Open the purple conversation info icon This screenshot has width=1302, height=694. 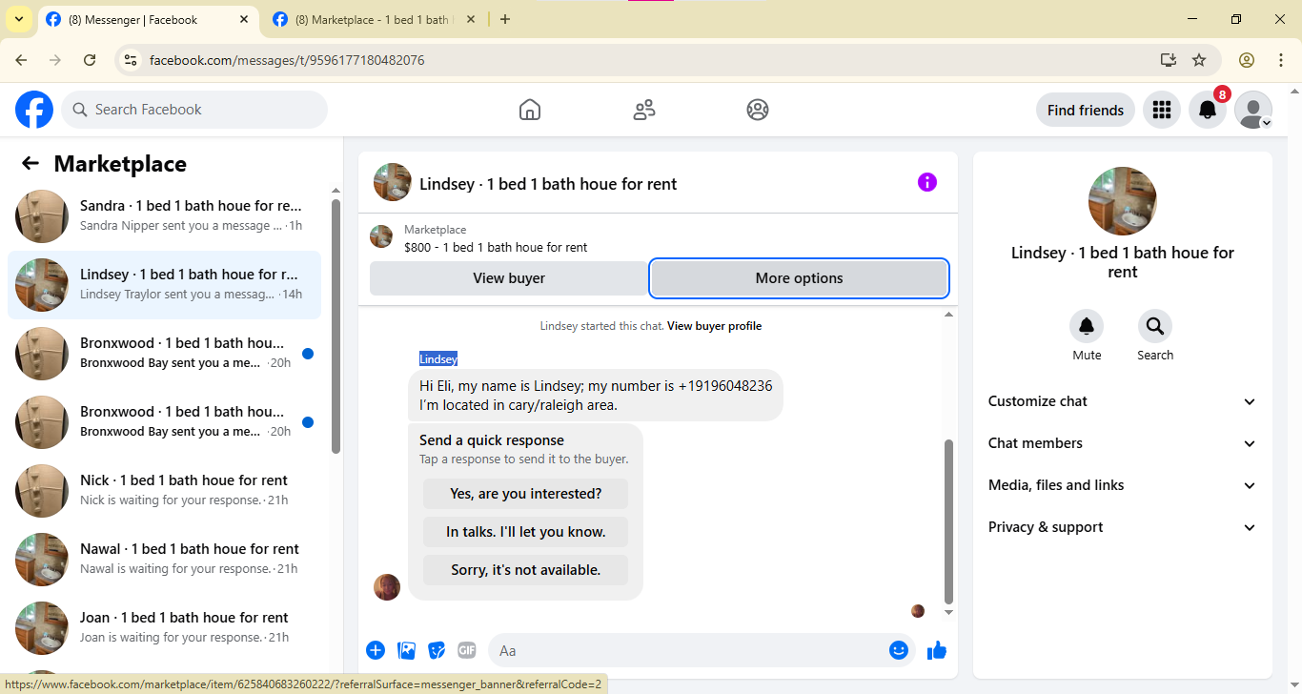tap(927, 182)
